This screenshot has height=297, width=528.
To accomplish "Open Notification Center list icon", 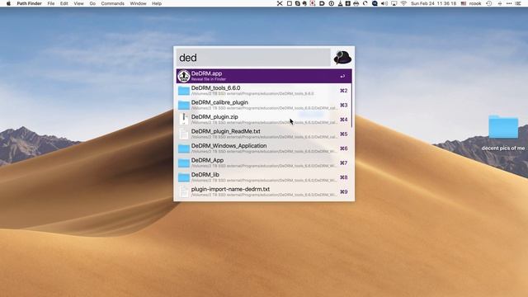I will click(x=518, y=3).
